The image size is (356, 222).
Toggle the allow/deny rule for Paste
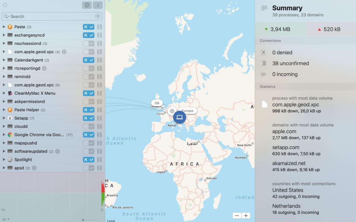tap(89, 27)
